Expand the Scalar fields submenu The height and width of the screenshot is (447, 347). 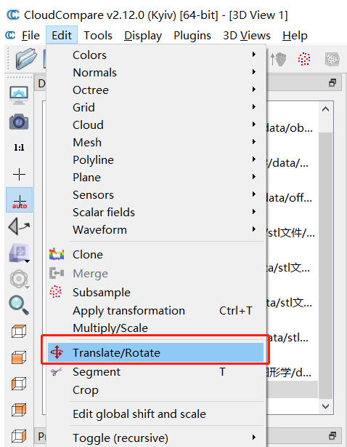[155, 212]
